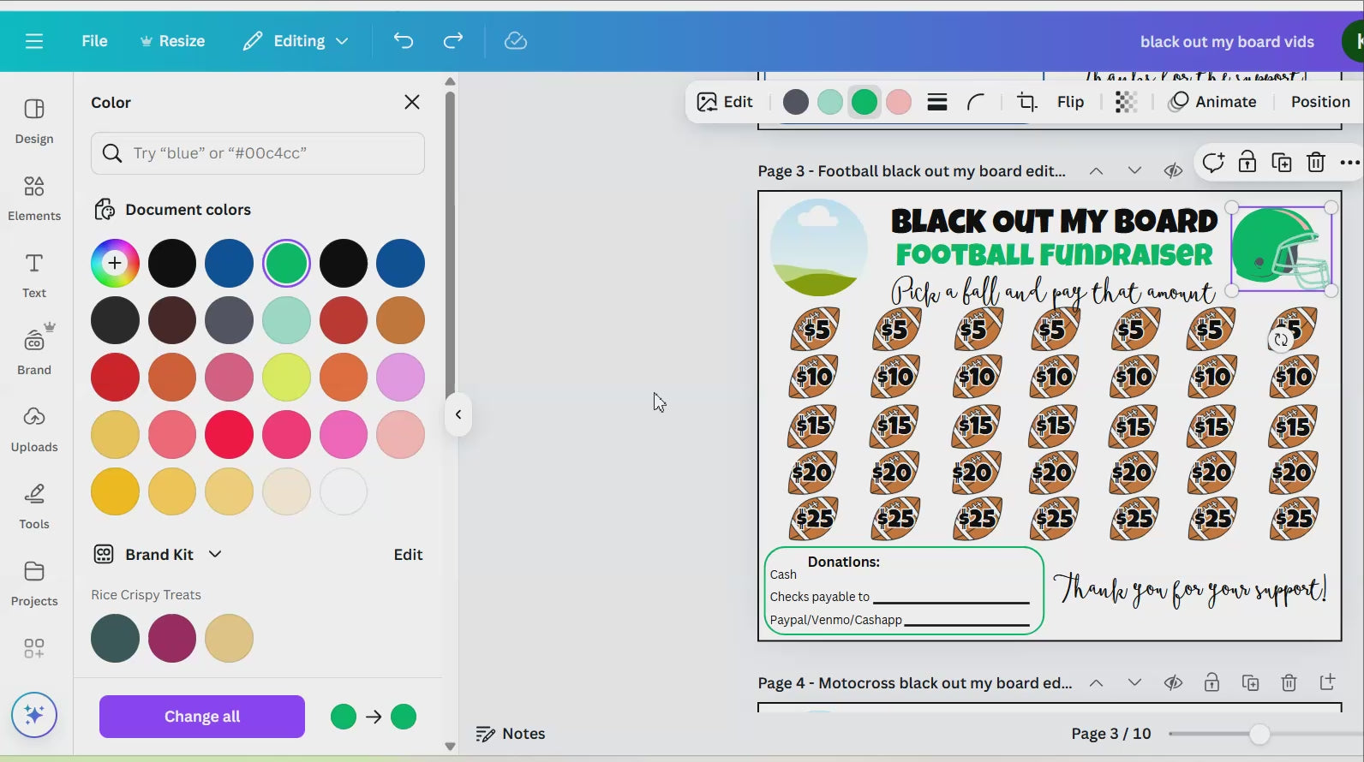This screenshot has width=1364, height=762.
Task: Hide Page 3 using the eye icon
Action: (1173, 171)
